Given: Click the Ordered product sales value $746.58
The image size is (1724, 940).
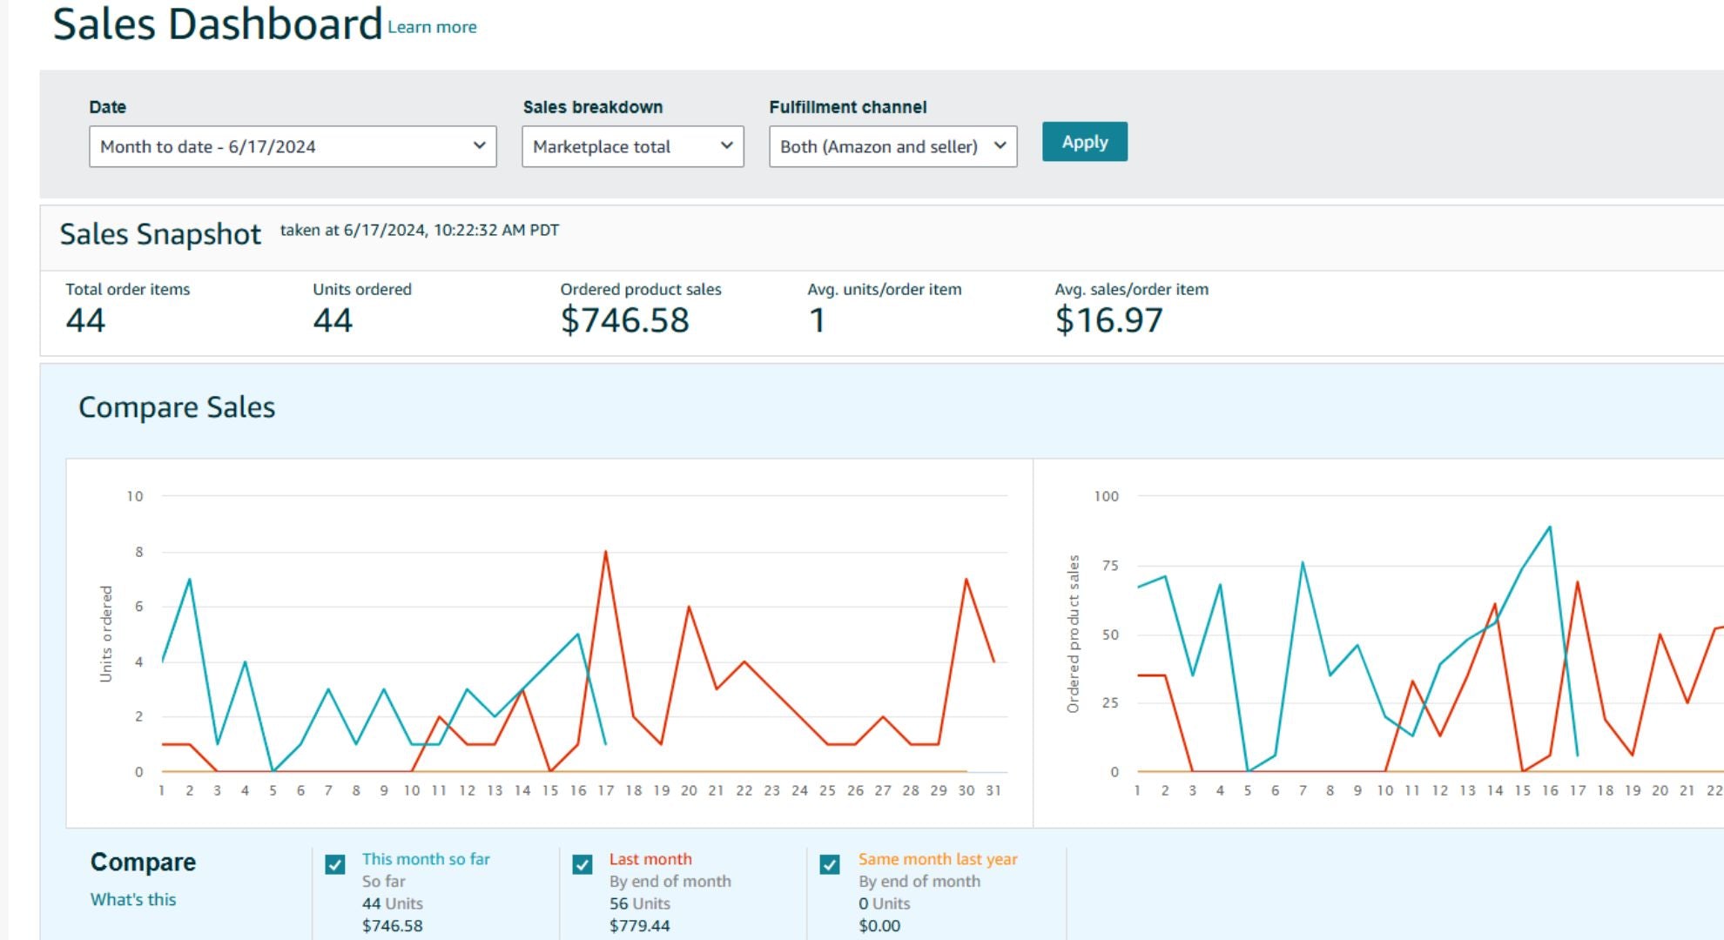Looking at the screenshot, I should (x=624, y=320).
